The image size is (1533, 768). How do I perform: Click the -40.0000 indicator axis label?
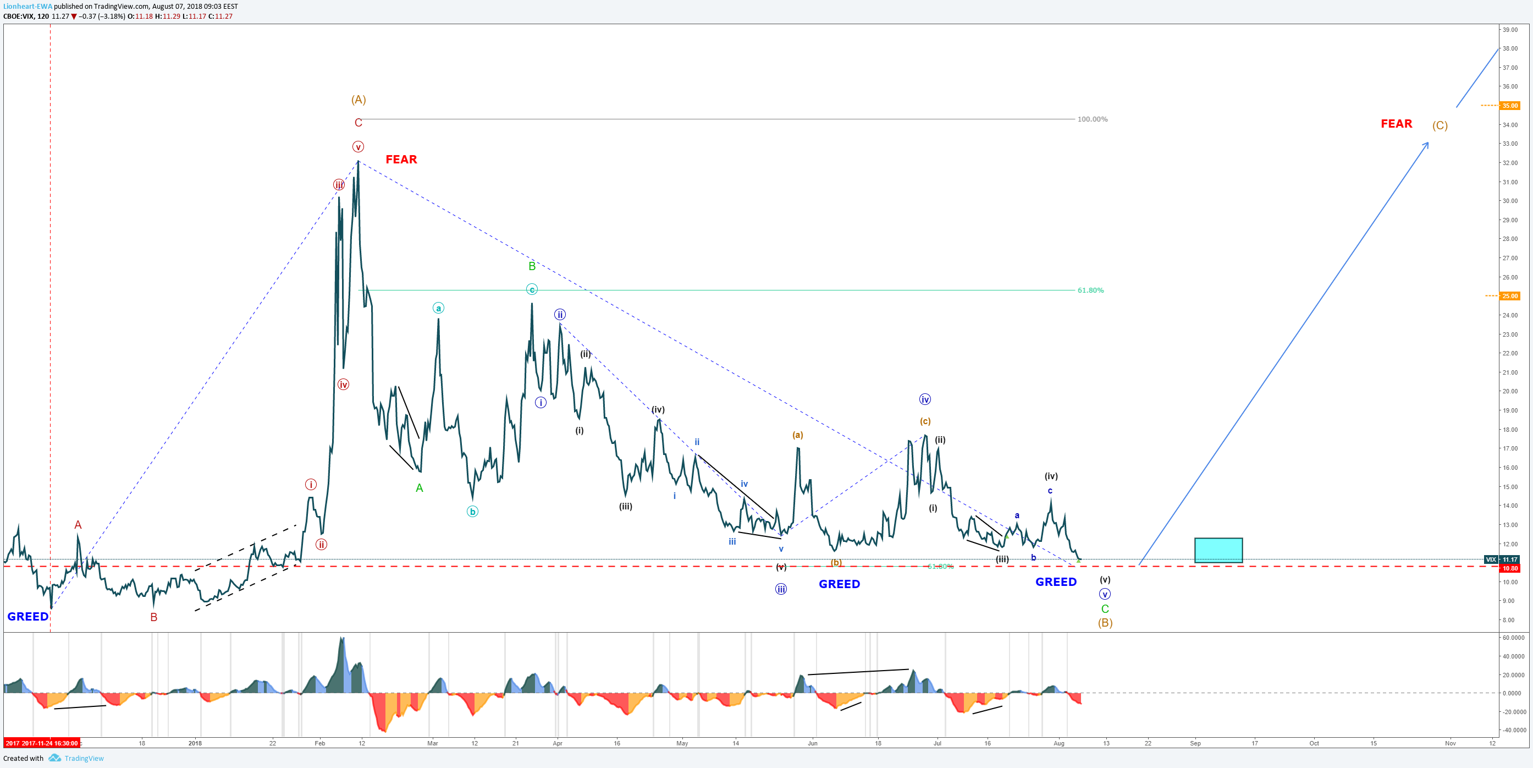(1513, 730)
